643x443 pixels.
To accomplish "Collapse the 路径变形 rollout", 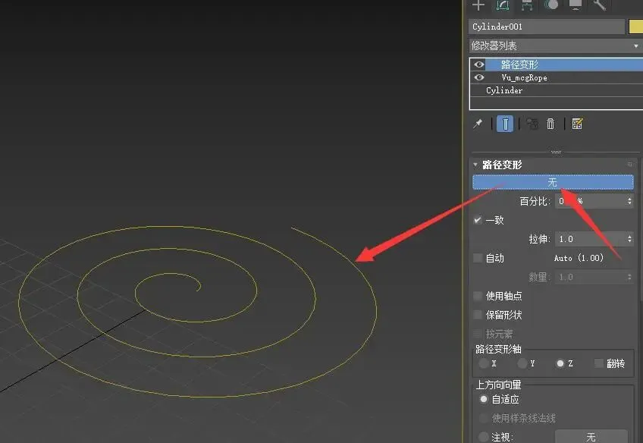I will coord(475,165).
